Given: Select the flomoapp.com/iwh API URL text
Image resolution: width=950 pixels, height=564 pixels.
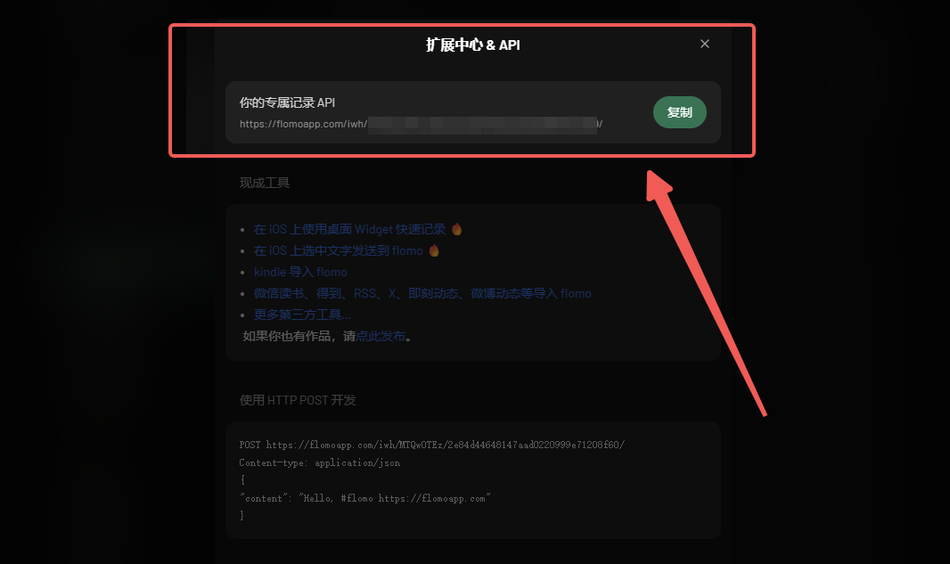Looking at the screenshot, I should click(x=421, y=124).
